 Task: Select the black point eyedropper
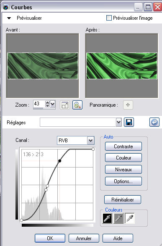[107, 218]
